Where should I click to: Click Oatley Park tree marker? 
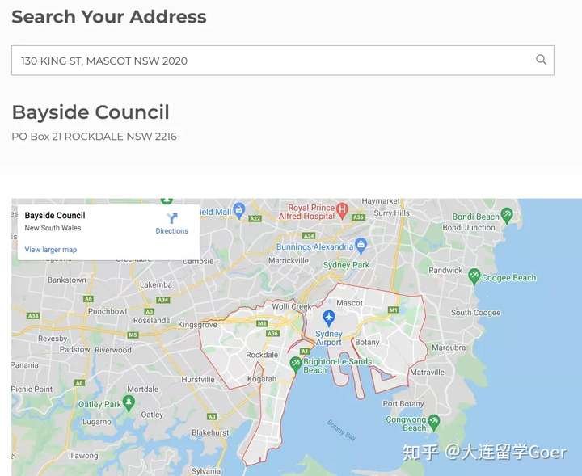pyautogui.click(x=129, y=403)
